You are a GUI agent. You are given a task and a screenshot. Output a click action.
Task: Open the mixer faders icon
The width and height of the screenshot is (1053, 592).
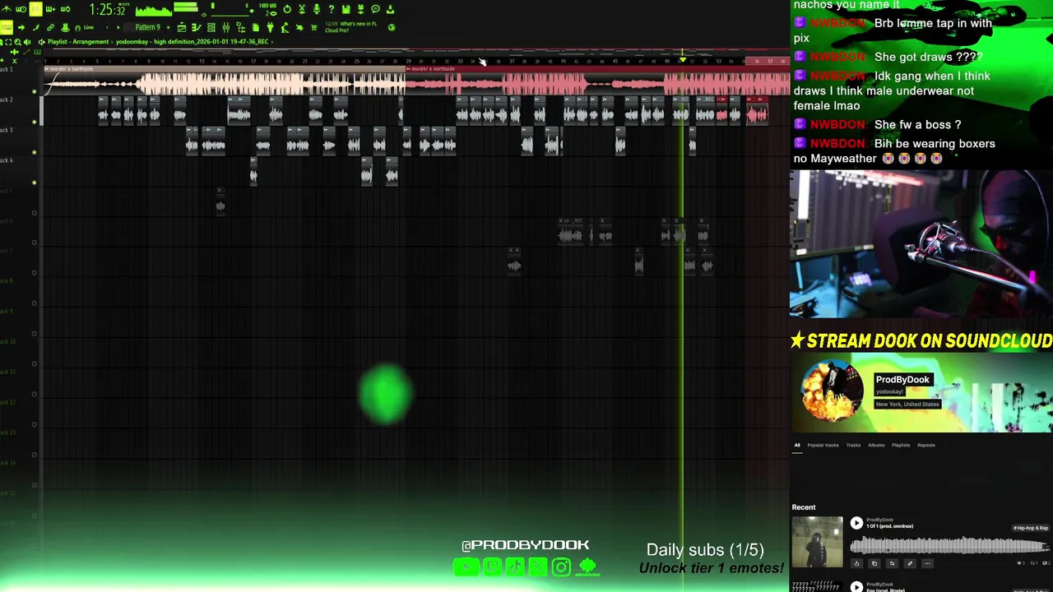pos(225,28)
